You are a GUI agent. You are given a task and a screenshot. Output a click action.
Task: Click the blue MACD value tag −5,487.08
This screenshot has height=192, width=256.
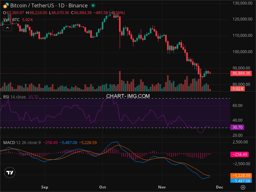[240, 180]
